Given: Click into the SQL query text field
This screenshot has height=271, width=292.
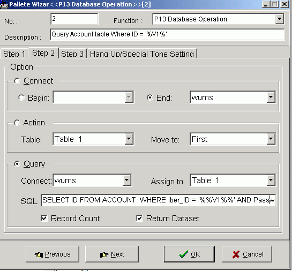Looking at the screenshot, I should [159, 200].
